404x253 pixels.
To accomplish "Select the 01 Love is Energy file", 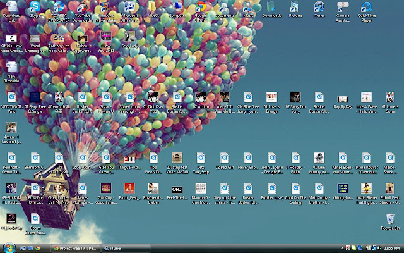I will (x=272, y=102).
